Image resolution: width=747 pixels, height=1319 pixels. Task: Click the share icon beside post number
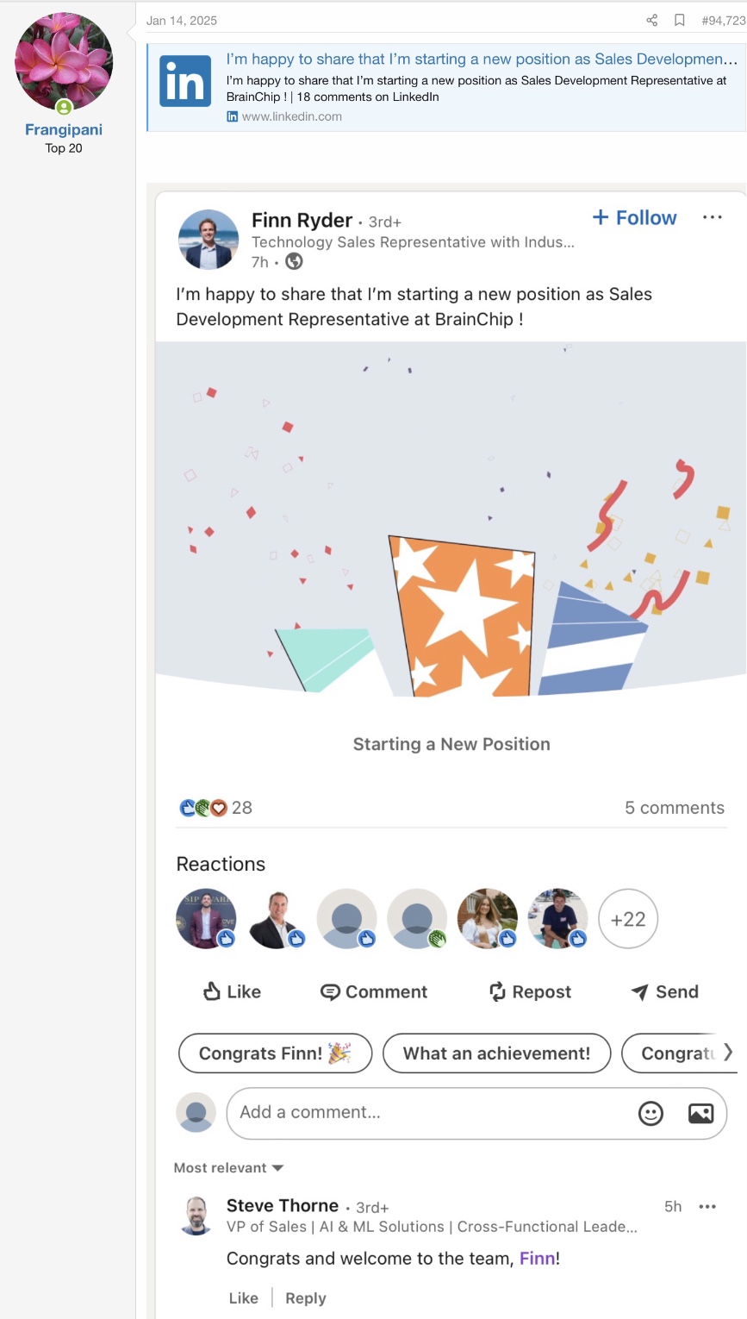click(x=652, y=21)
